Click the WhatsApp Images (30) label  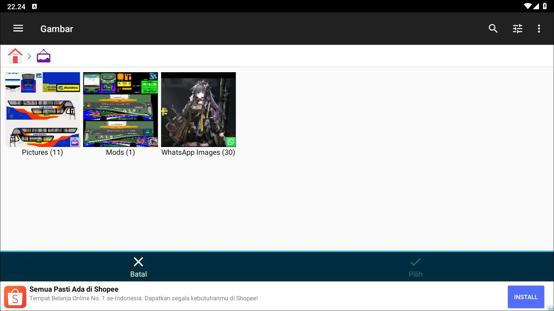coord(198,152)
